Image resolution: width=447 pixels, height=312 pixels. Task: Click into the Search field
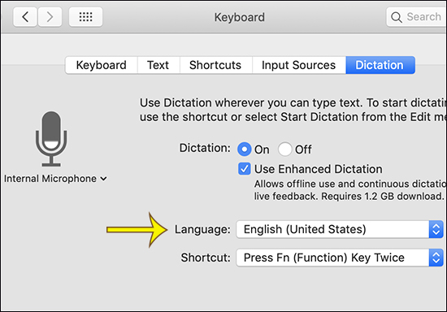pos(417,17)
